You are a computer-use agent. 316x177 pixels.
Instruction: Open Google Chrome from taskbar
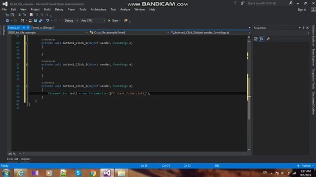pyautogui.click(x=93, y=173)
